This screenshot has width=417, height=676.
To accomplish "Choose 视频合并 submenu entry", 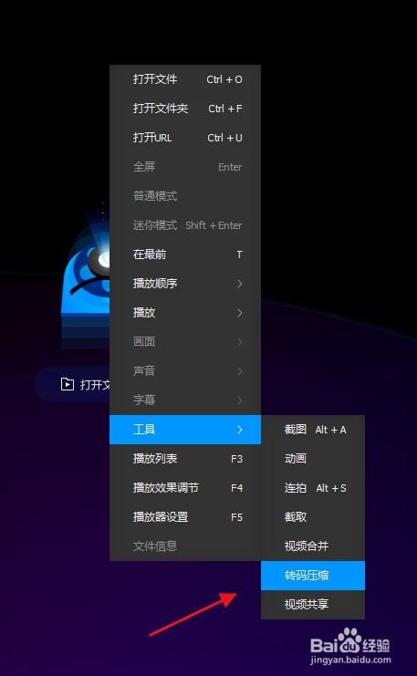I will (x=313, y=546).
